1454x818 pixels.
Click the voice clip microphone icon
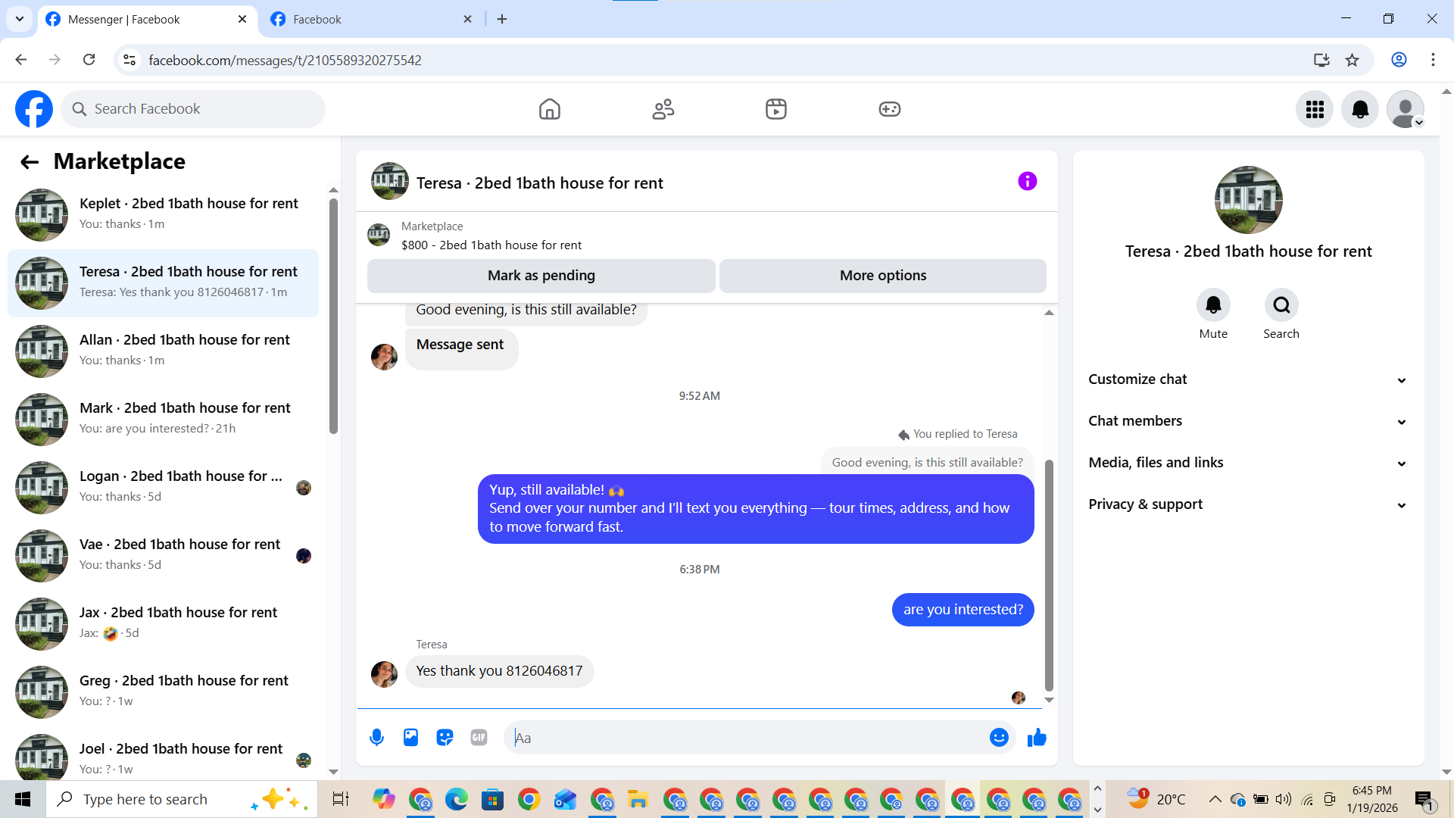376,738
